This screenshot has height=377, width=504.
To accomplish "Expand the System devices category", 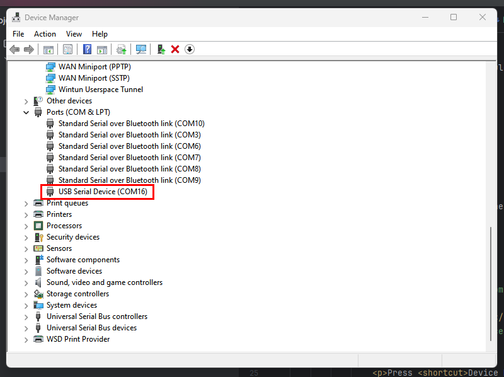I will click(x=26, y=304).
